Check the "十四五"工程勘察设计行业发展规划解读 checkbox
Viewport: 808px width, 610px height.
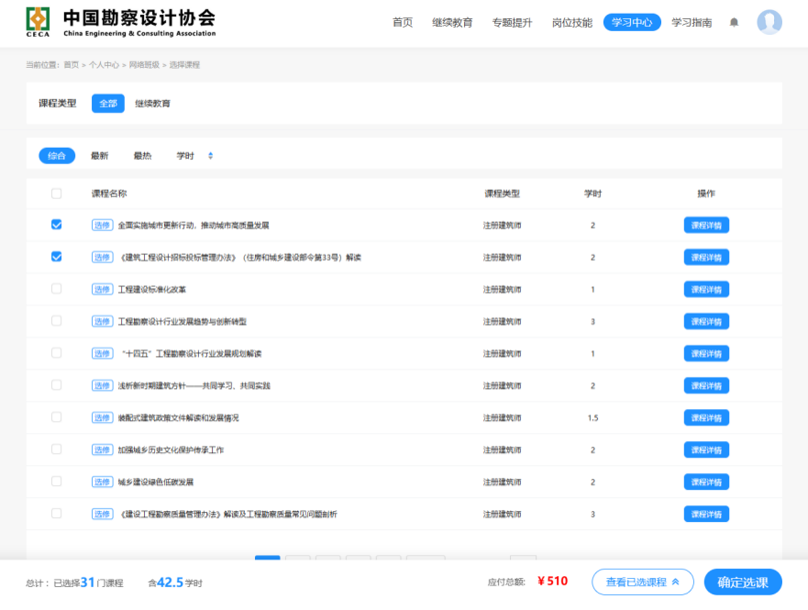(x=57, y=353)
